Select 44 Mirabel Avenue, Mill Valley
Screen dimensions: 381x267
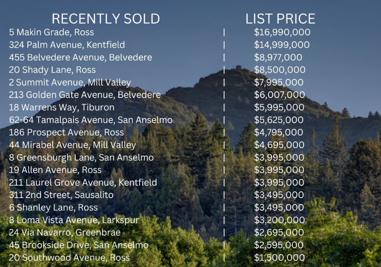(72, 145)
